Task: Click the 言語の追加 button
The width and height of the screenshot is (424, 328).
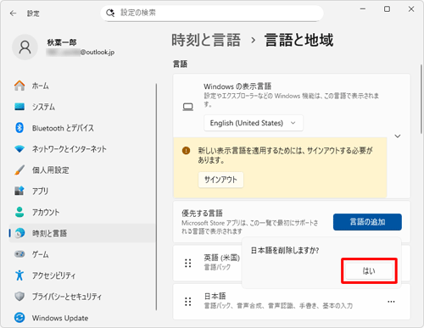Action: click(367, 222)
